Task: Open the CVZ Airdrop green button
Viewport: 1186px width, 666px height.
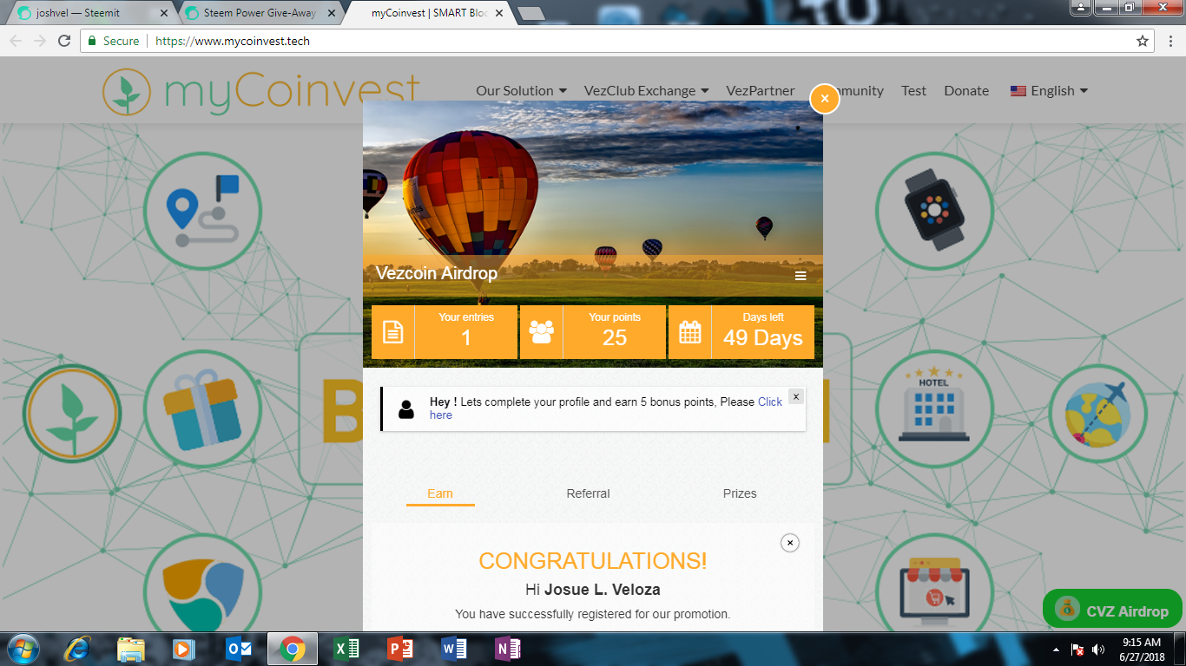Action: point(1112,610)
